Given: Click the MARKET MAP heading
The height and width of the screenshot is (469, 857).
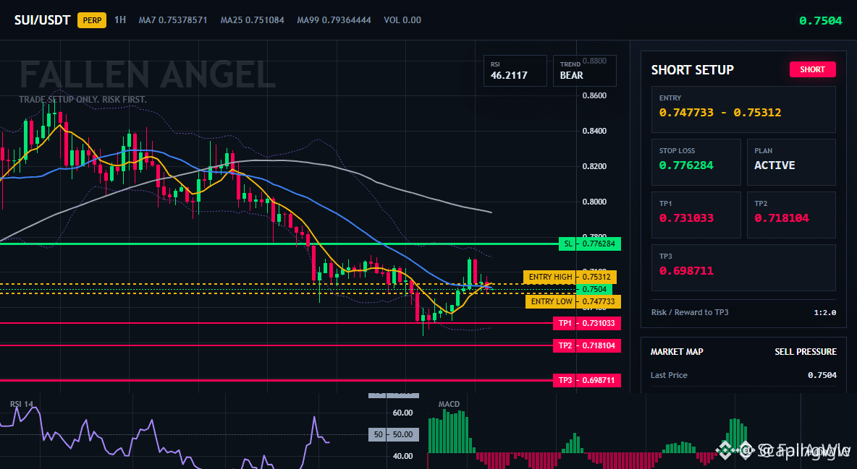Looking at the screenshot, I should [677, 352].
